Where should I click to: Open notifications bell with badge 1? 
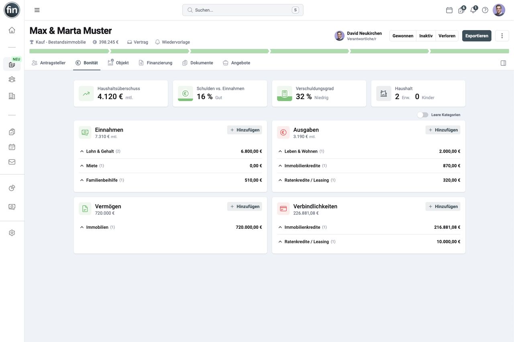(x=473, y=10)
